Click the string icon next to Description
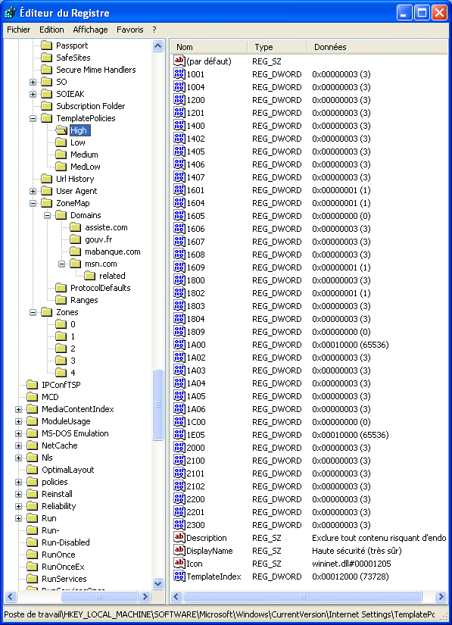452x625 pixels. click(179, 537)
